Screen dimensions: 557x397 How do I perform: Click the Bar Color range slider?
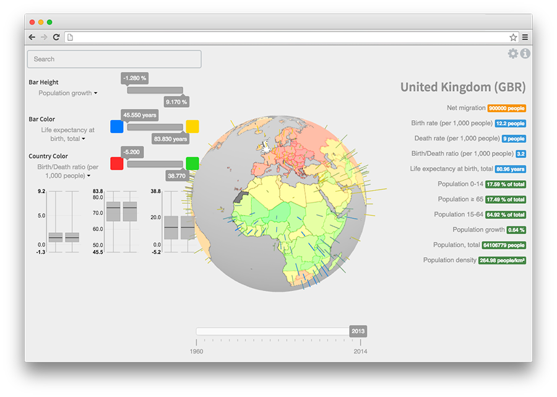point(155,127)
